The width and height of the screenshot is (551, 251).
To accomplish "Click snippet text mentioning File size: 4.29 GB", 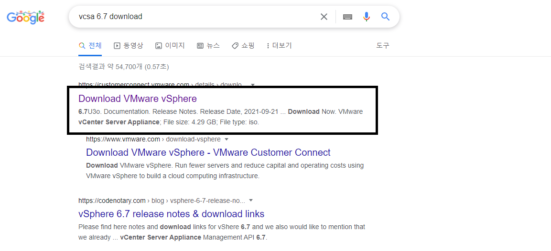I will point(220,117).
